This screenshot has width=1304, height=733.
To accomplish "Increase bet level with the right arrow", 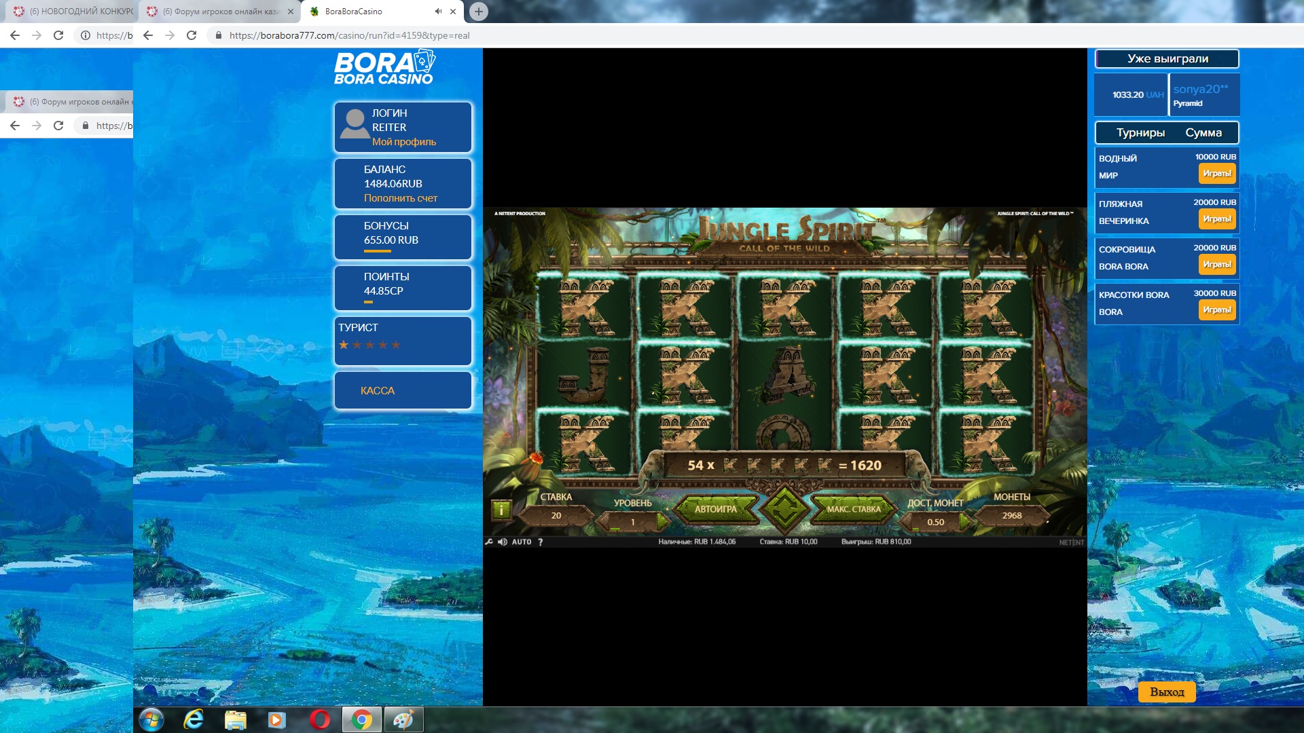I will click(x=663, y=522).
